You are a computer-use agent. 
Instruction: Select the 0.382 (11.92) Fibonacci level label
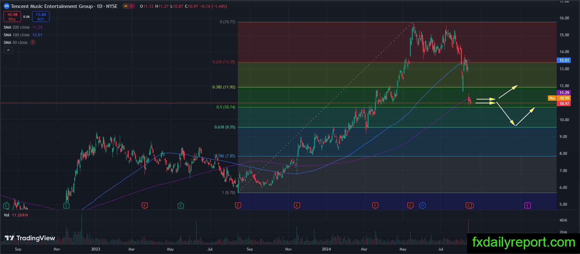click(224, 87)
